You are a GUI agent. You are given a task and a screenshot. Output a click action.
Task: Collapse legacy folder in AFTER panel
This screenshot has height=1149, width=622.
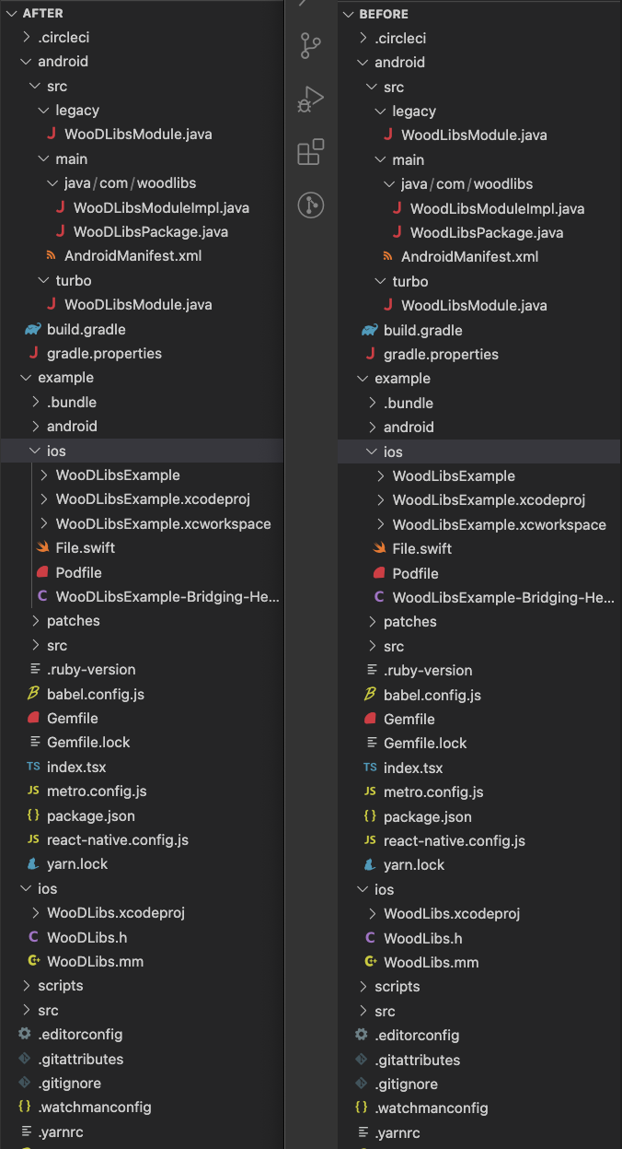tap(44, 110)
